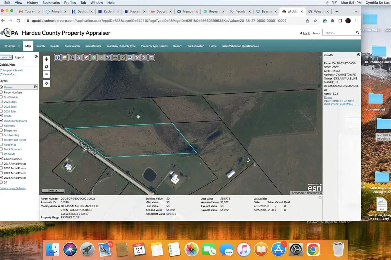Show info for the Parcels layer
The image size is (391, 260).
click(35, 87)
